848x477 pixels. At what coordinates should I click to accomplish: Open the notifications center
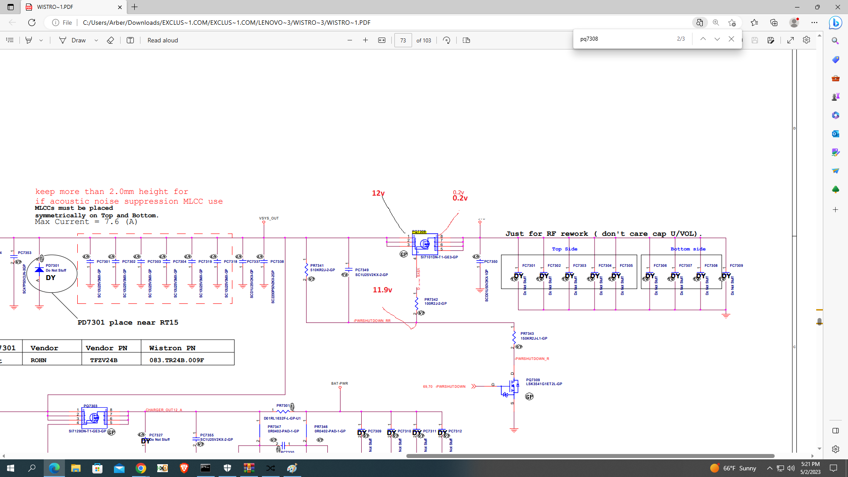point(833,468)
